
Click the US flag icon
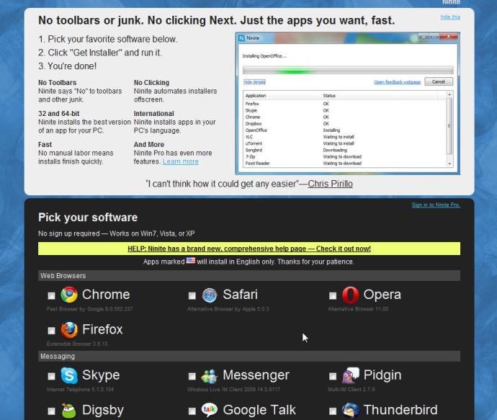(190, 261)
